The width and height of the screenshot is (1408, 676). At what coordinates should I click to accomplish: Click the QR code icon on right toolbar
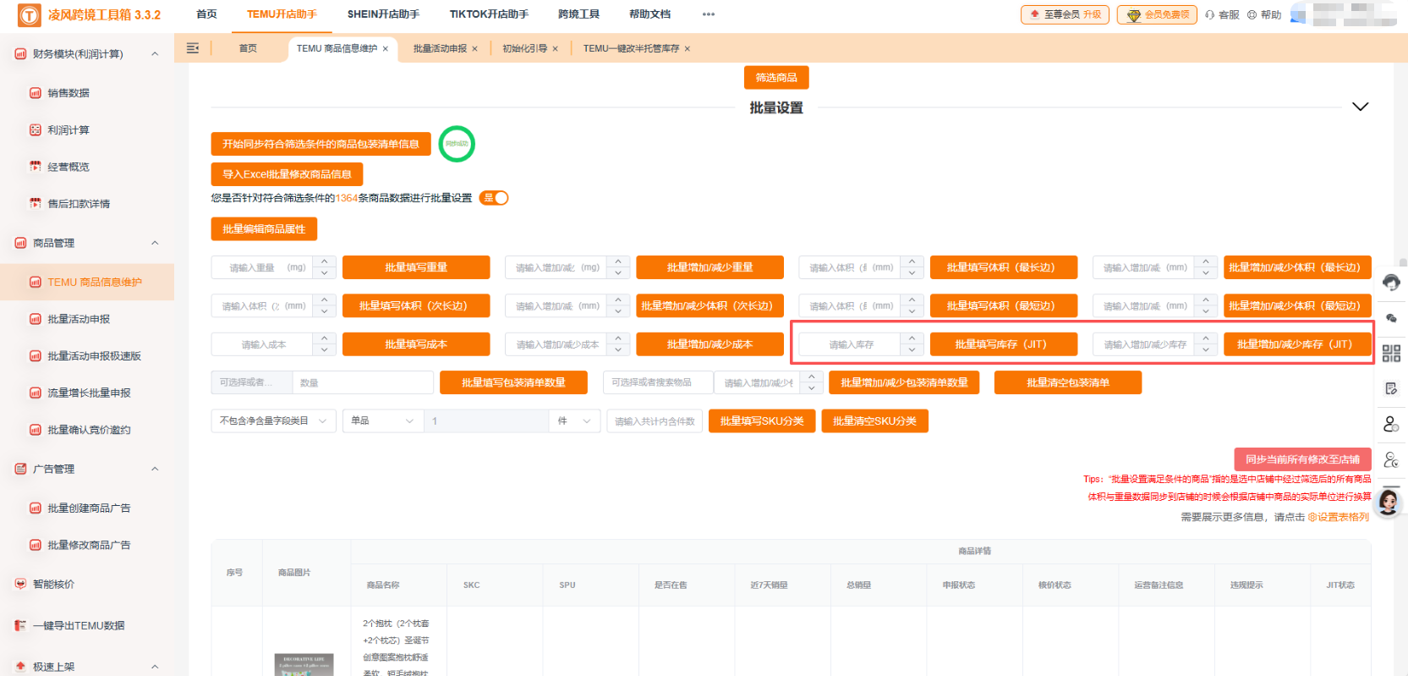(1391, 354)
